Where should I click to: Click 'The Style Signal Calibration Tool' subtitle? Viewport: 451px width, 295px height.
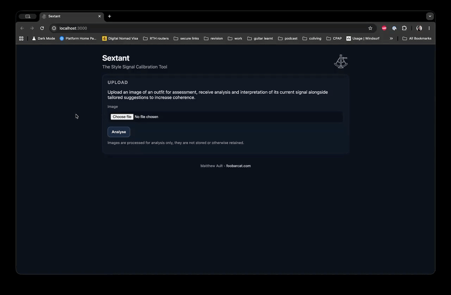[x=135, y=67]
